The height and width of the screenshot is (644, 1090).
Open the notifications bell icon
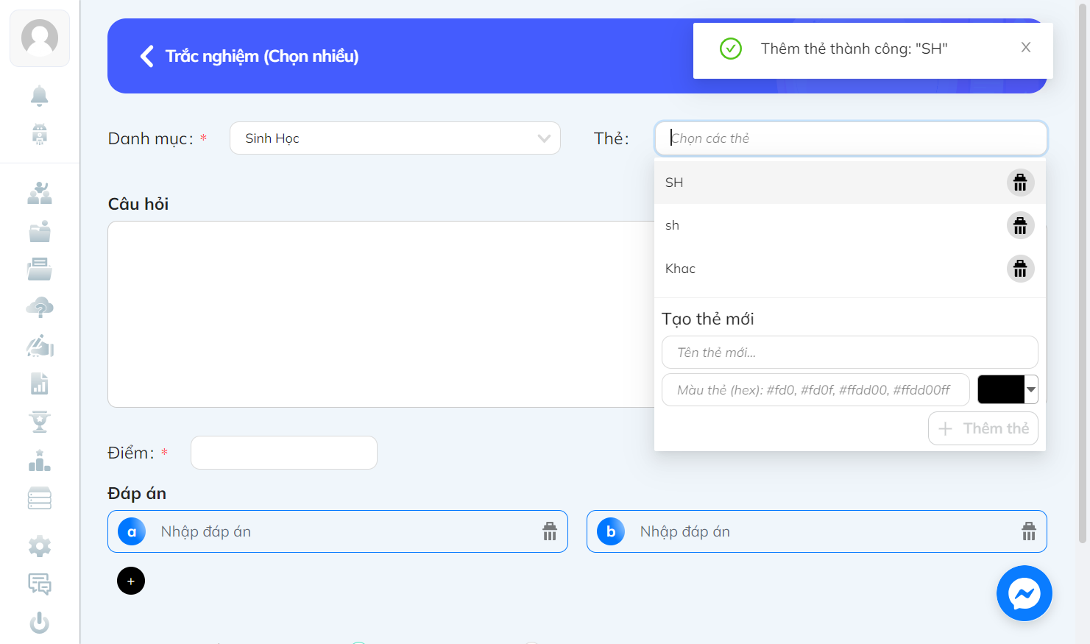pos(40,96)
